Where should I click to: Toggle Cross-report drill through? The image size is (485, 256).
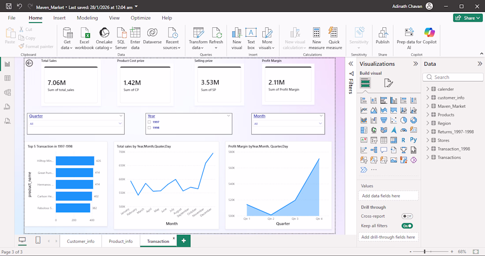(x=407, y=216)
